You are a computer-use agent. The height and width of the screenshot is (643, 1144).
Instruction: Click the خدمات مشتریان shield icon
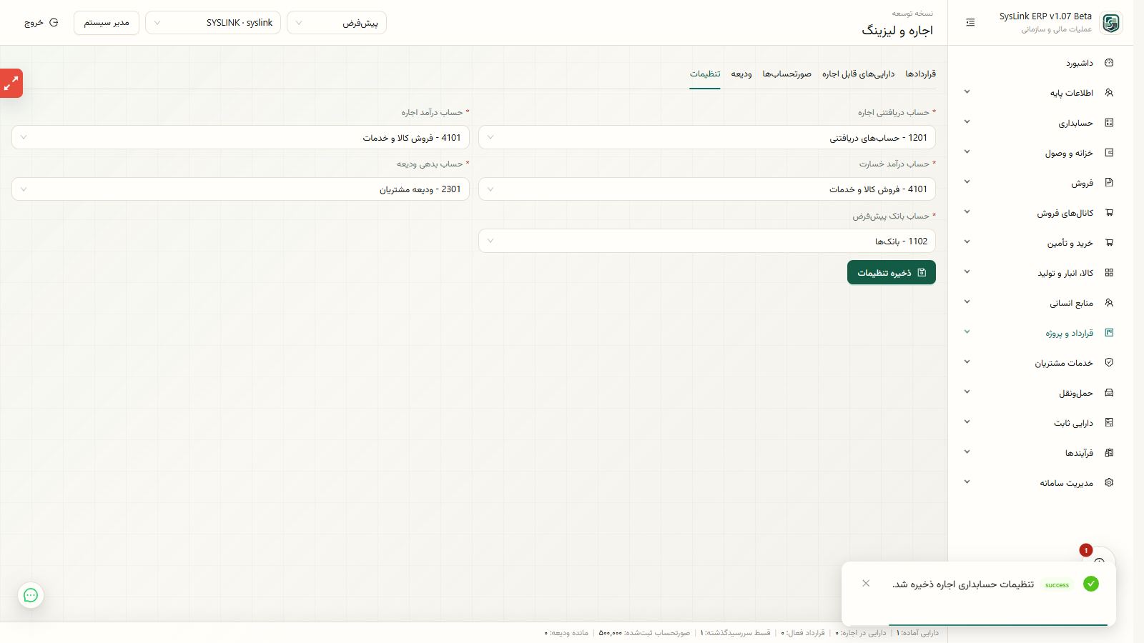click(x=1109, y=363)
